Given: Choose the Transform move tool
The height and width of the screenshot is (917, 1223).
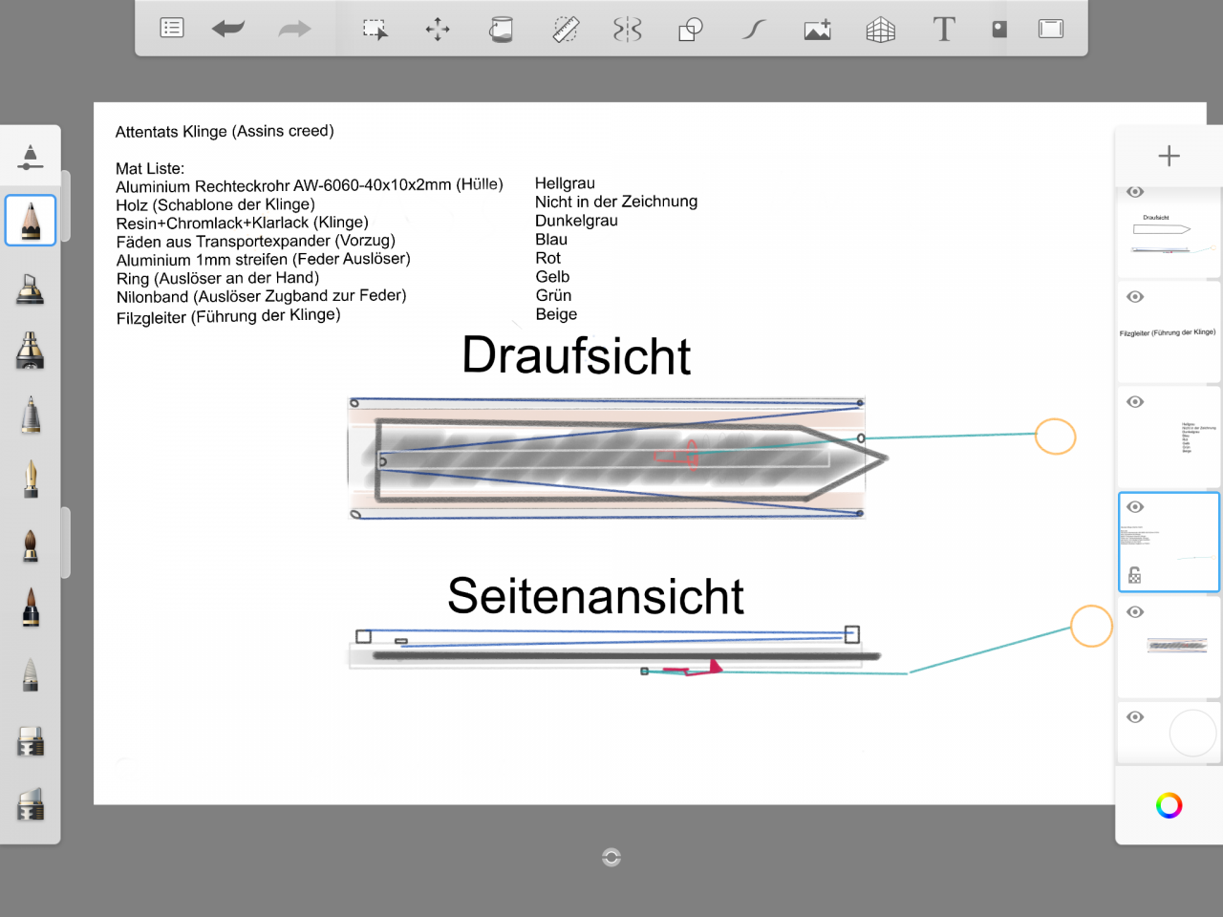Looking at the screenshot, I should [438, 30].
